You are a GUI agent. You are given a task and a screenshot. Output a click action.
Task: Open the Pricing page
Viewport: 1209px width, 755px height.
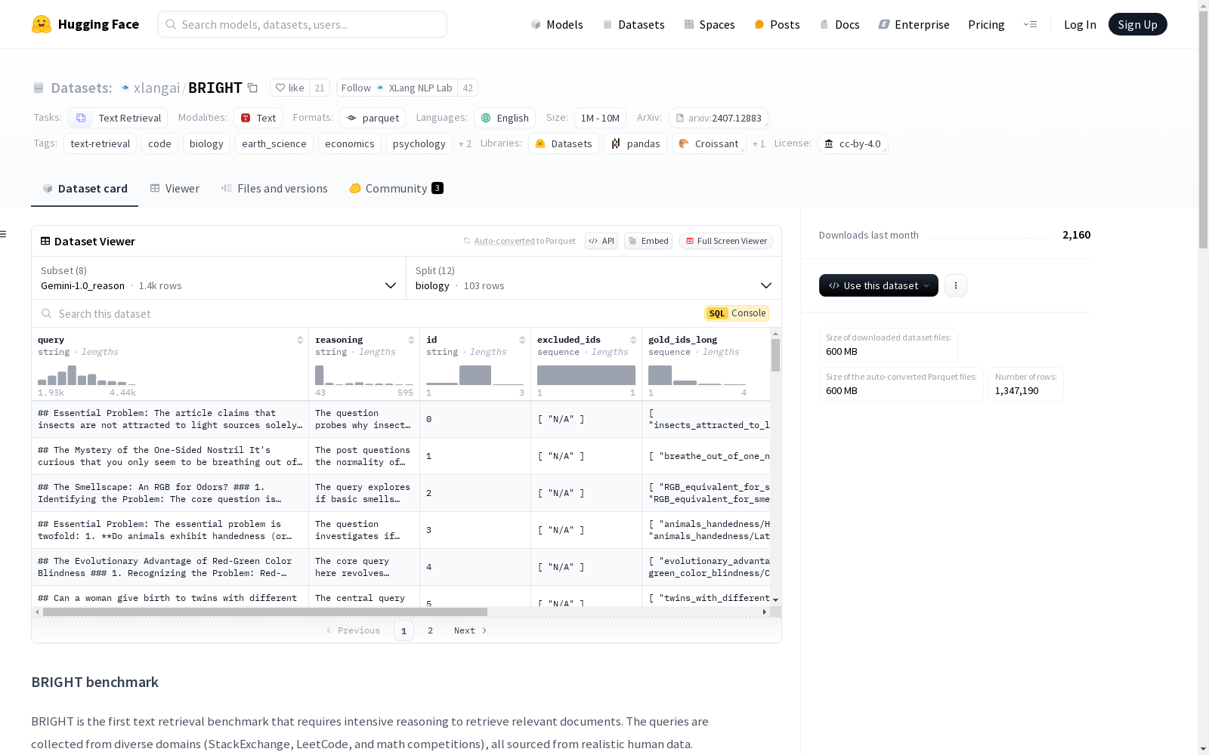[986, 24]
